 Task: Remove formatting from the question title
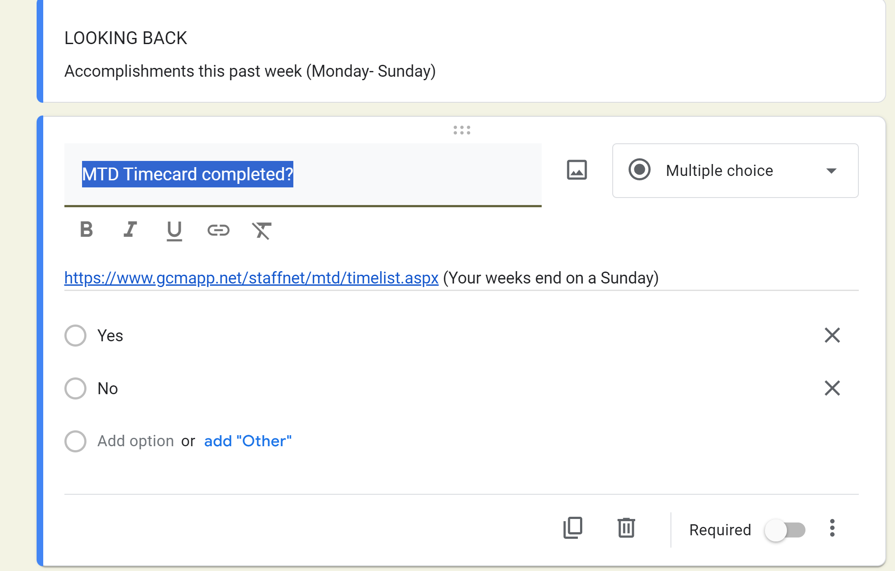coord(262,230)
